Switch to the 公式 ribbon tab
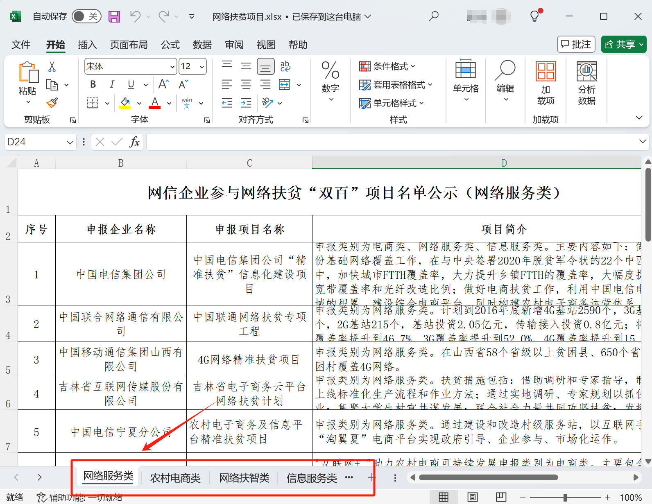652x504 pixels. point(170,45)
